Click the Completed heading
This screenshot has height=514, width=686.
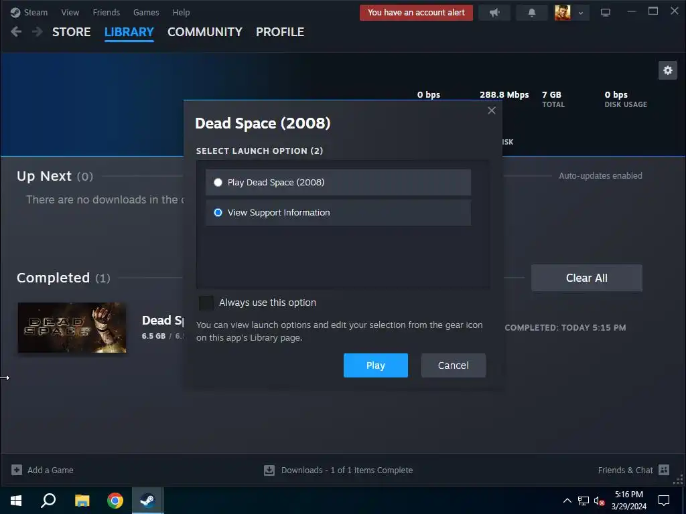click(x=53, y=278)
